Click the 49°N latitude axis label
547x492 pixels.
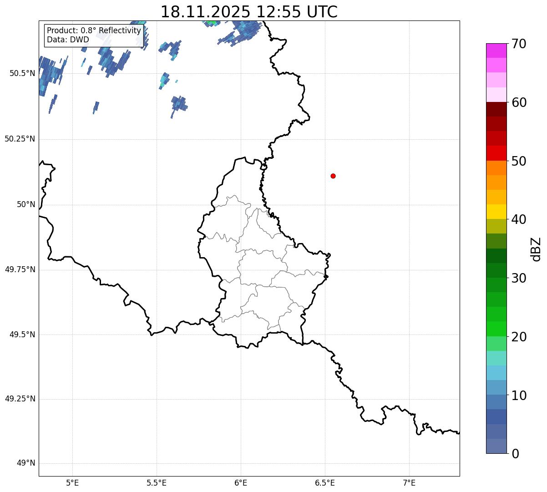coord(26,463)
